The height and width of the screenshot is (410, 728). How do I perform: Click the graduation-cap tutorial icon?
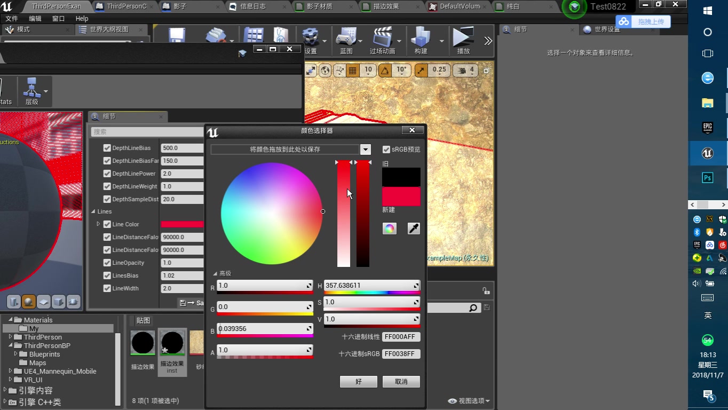pyautogui.click(x=242, y=52)
